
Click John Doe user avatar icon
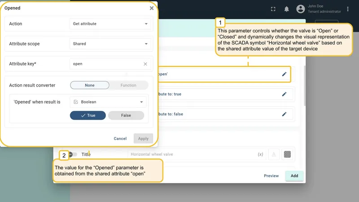coord(300,9)
